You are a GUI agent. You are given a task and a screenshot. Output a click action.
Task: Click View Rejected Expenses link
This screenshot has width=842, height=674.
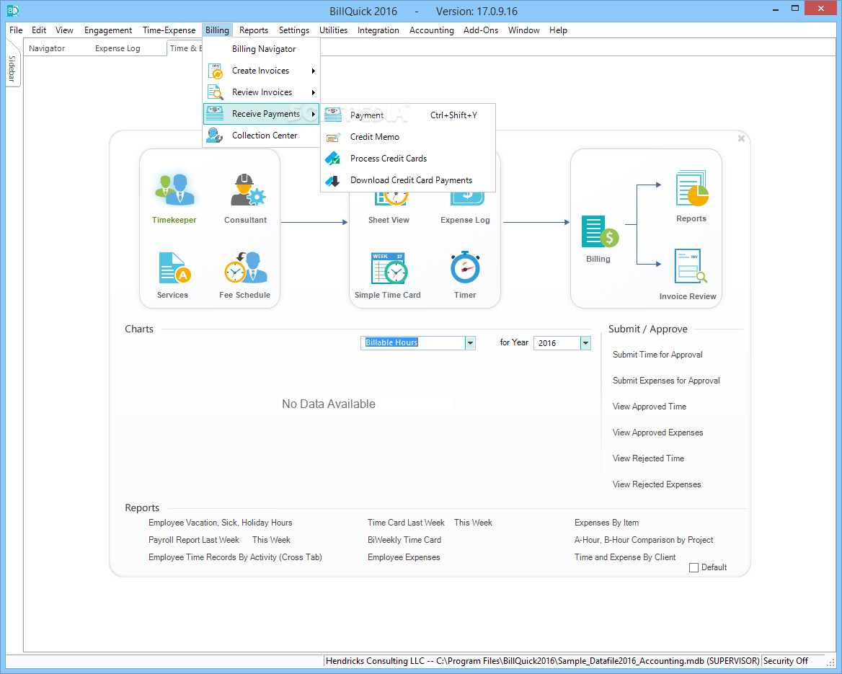pyautogui.click(x=657, y=484)
